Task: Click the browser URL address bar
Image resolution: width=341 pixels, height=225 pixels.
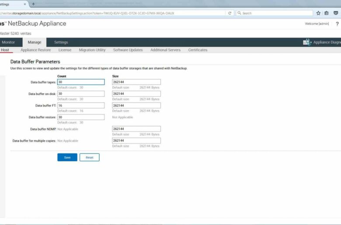Action: 113,13
